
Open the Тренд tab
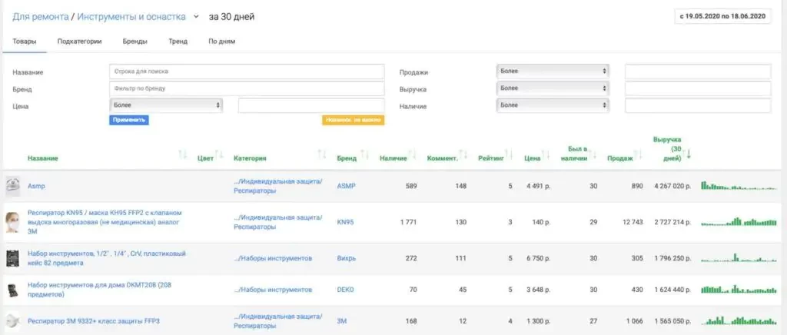tap(178, 41)
